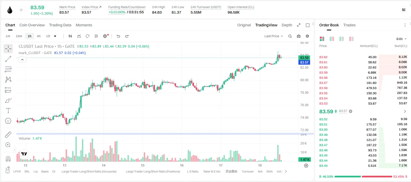
Task: Click the chart pane divider above Volume
Action: [x=165, y=134]
